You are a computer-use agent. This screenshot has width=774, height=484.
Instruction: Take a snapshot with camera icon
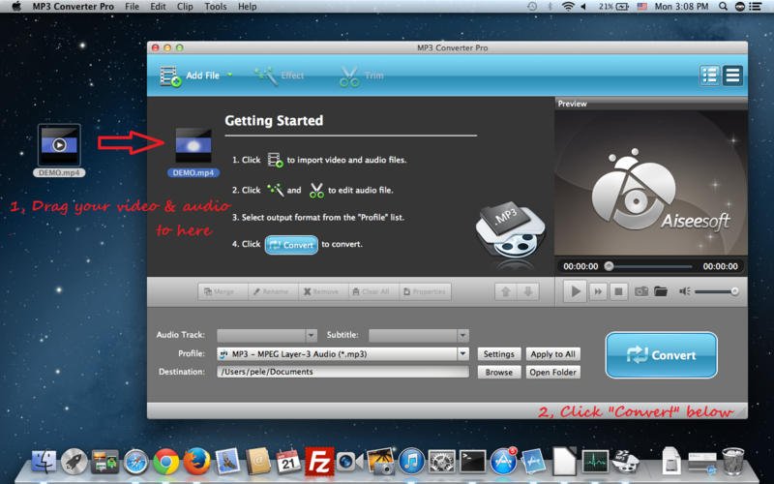click(x=641, y=291)
